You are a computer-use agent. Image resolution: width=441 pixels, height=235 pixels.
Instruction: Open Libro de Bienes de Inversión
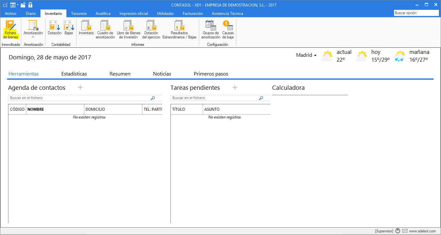(x=128, y=29)
